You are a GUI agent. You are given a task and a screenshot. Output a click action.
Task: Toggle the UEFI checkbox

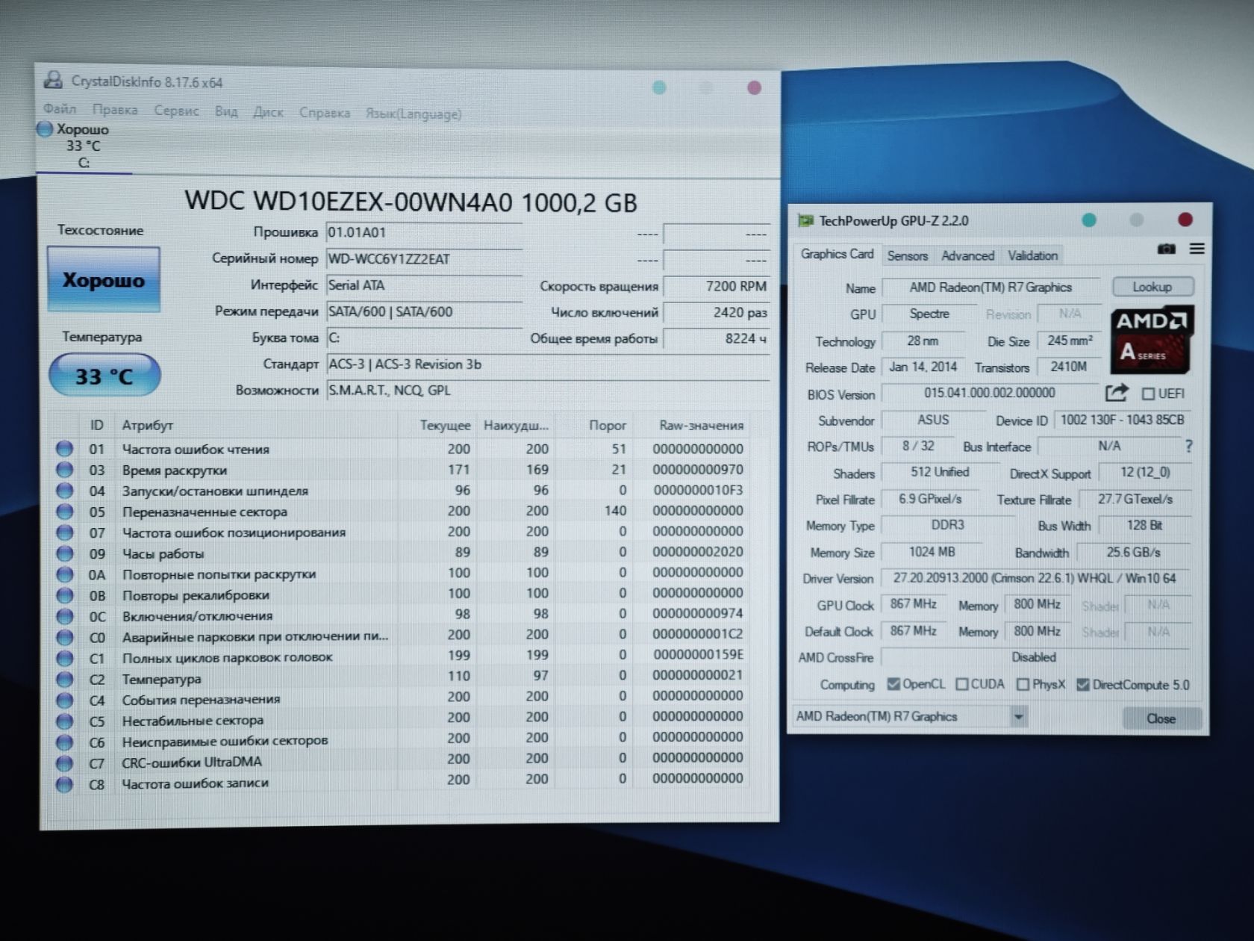point(1148,394)
